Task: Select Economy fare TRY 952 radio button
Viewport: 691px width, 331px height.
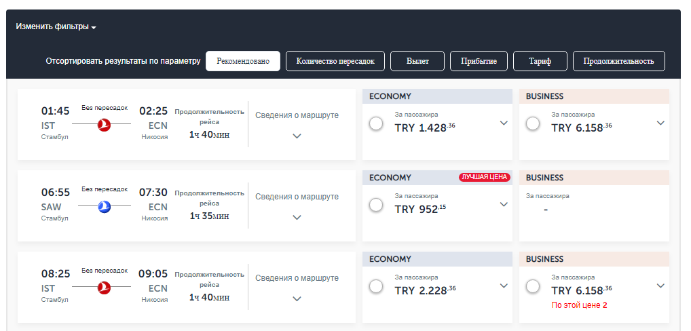Action: click(376, 206)
